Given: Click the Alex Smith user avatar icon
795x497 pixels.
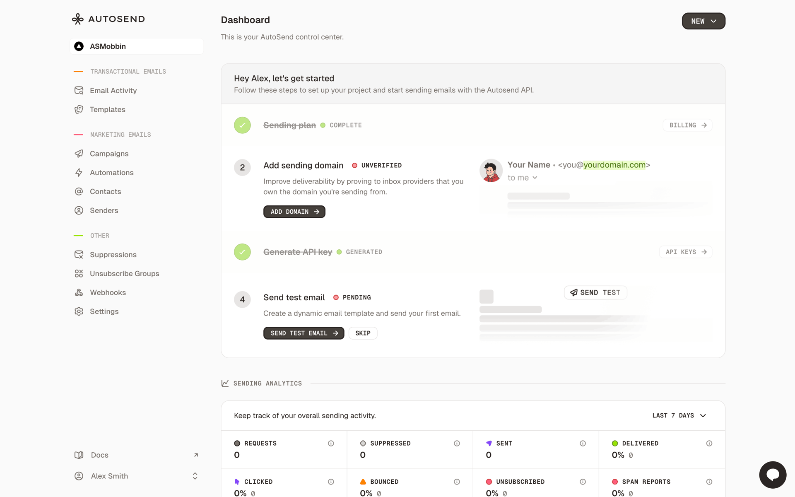Looking at the screenshot, I should pos(79,476).
